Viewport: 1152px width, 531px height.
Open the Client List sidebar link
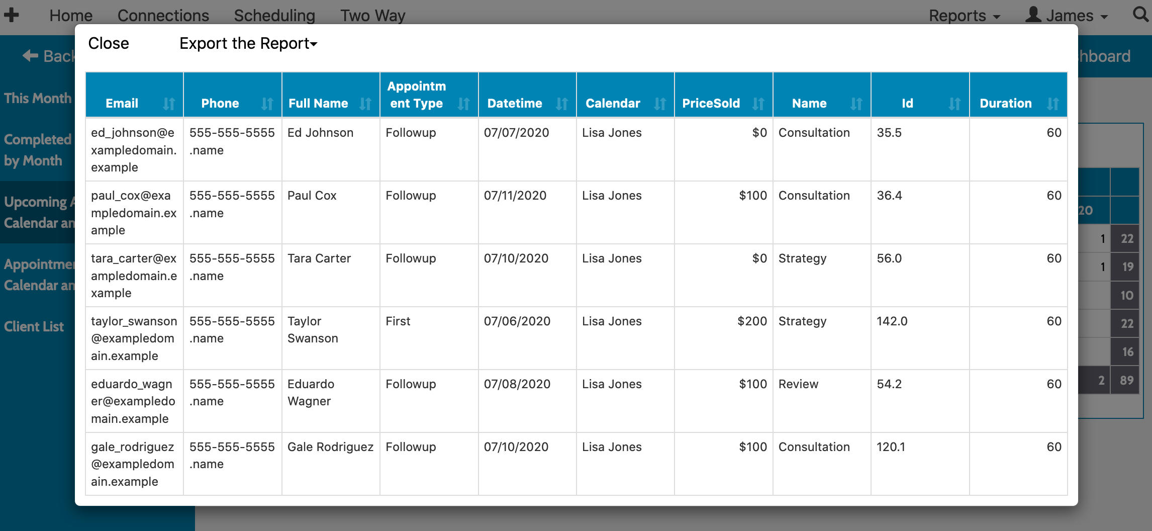34,327
